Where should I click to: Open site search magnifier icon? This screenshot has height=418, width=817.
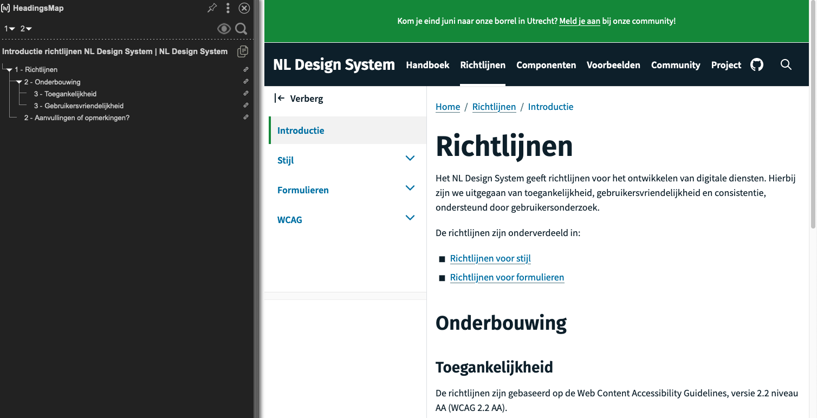pos(786,65)
